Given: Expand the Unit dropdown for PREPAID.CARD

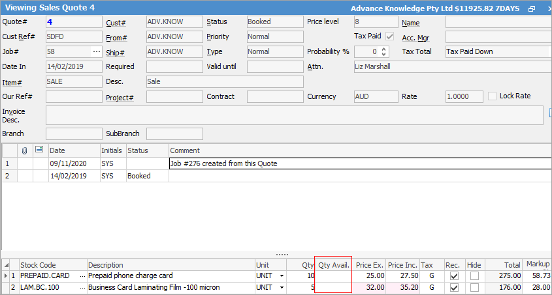Looking at the screenshot, I should (x=282, y=276).
